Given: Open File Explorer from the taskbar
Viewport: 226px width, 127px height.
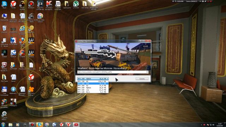Looking at the screenshot, I should [10, 125].
